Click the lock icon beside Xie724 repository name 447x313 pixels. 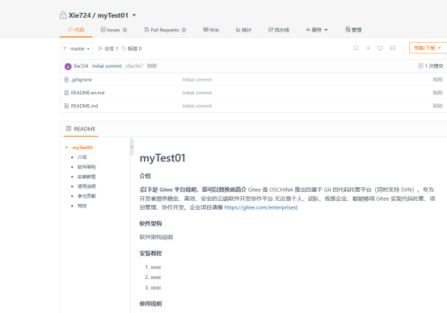coord(63,15)
